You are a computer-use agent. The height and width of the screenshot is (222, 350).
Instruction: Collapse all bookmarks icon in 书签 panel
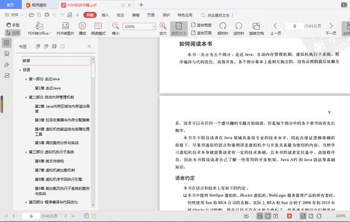click(x=46, y=46)
